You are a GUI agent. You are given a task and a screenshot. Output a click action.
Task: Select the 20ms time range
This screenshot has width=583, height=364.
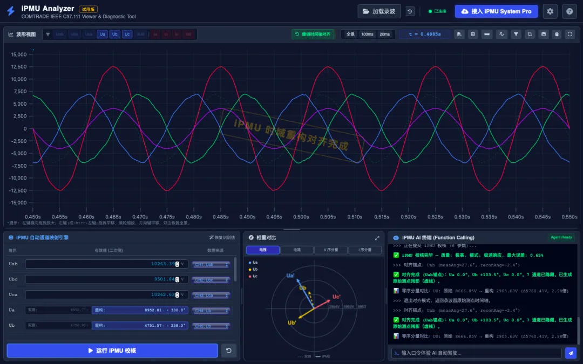point(384,34)
